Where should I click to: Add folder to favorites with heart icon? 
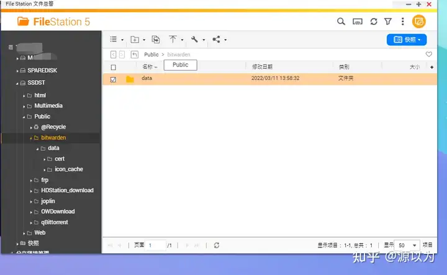(429, 54)
